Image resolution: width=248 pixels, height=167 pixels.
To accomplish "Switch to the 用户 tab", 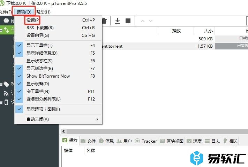I will click(124, 141).
